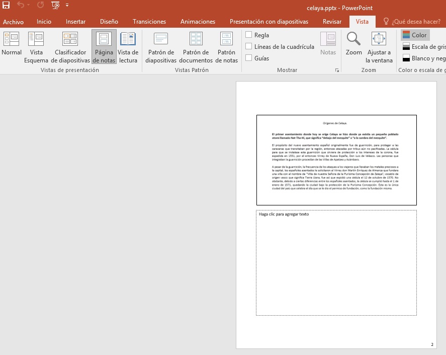
Task: Expand the Mostrar group dialog launcher
Action: [337, 70]
